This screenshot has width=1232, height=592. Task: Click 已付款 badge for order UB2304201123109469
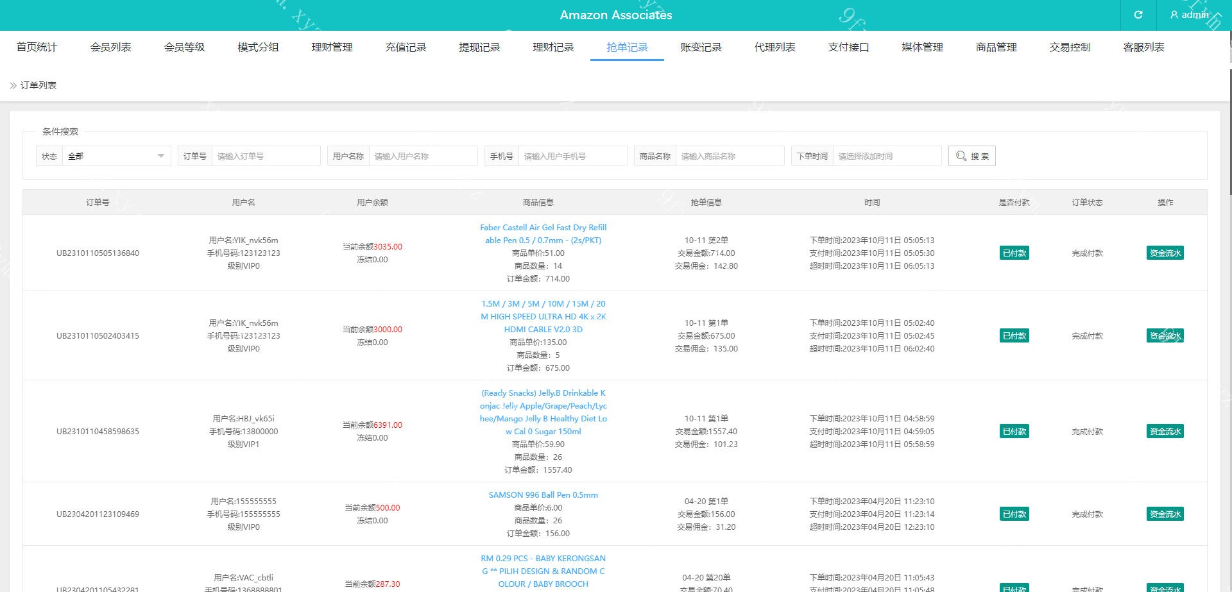(x=1014, y=514)
